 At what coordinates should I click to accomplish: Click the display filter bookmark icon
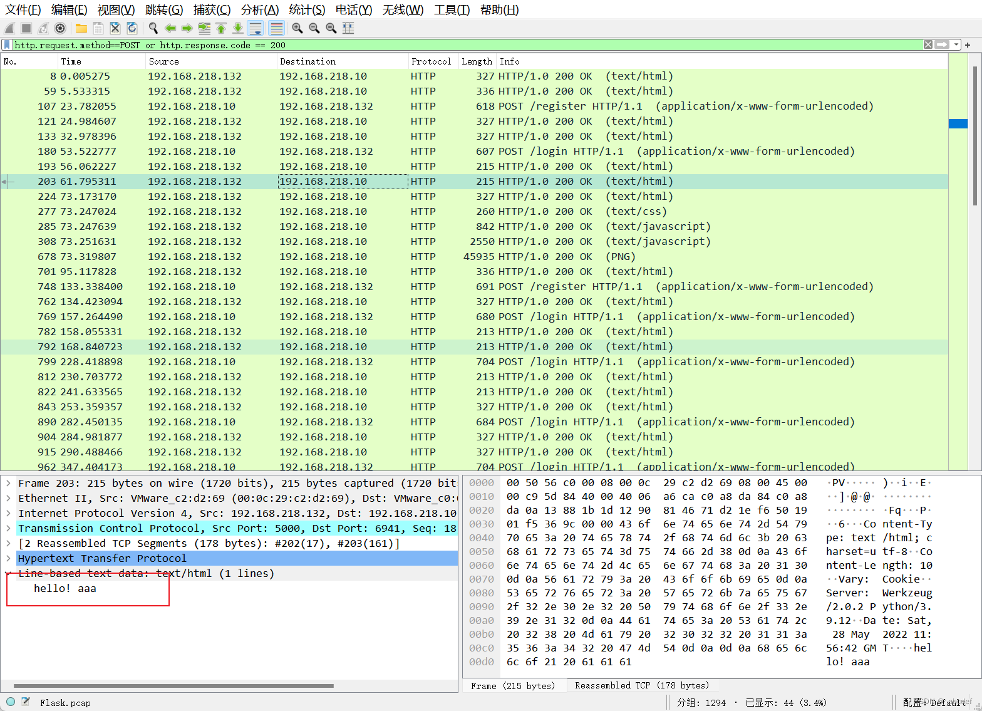pos(7,45)
